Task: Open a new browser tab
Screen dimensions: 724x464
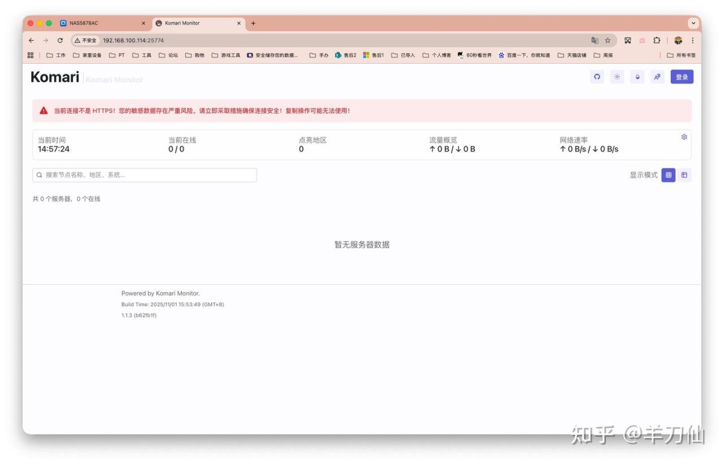Action: click(x=253, y=23)
